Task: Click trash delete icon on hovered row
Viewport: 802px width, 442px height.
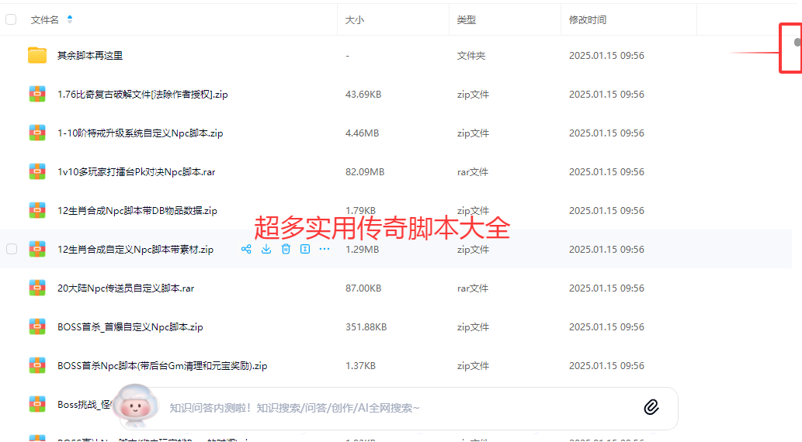Action: [286, 249]
